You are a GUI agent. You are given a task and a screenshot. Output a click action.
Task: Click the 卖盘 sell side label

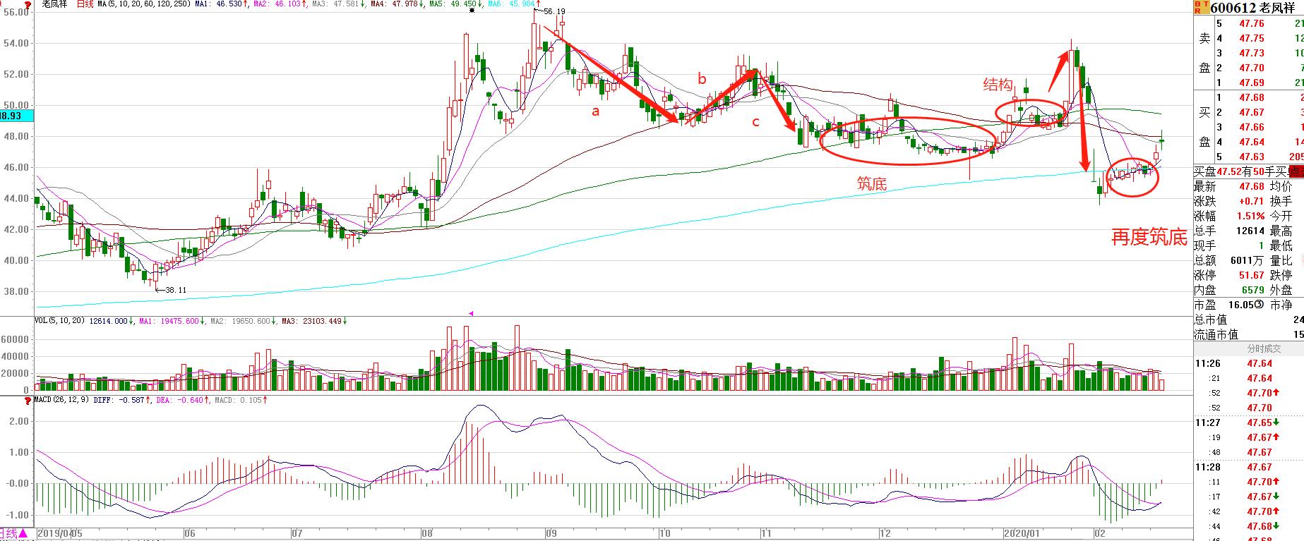[x=1204, y=53]
